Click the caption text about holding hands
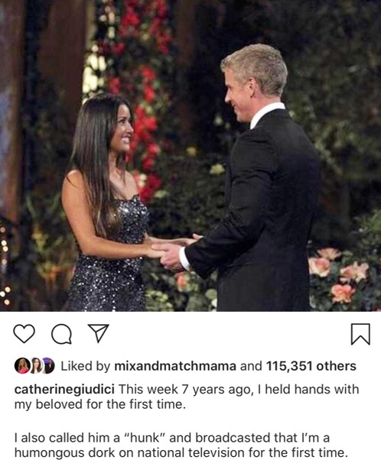 [187, 397]
